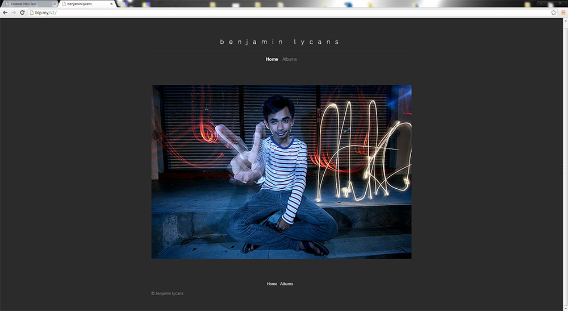The image size is (568, 311).
Task: Open Albums from the footer links
Action: click(x=286, y=284)
